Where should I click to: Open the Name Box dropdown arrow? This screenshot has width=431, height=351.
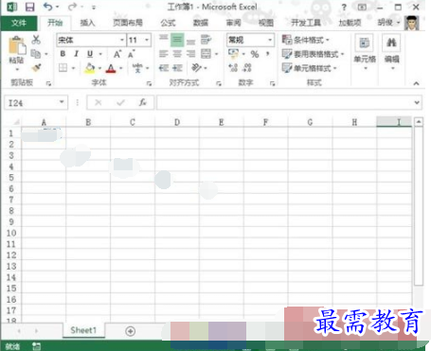tap(62, 102)
